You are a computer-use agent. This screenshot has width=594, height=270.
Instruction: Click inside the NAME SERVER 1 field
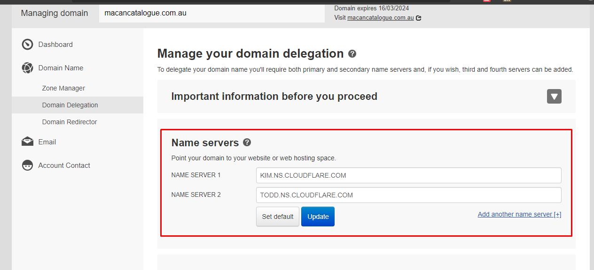point(408,175)
